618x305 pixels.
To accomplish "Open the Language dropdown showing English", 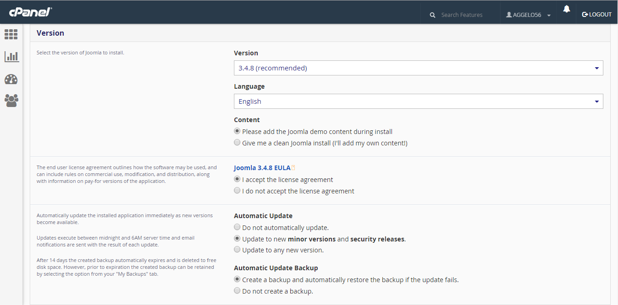I will pos(418,101).
